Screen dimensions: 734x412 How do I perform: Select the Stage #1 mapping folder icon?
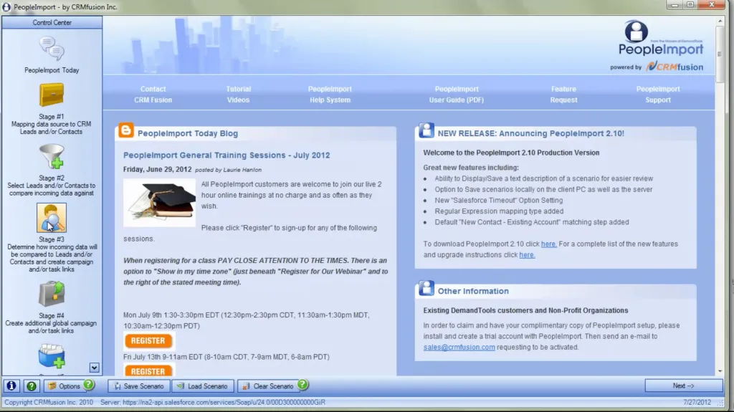click(x=52, y=95)
